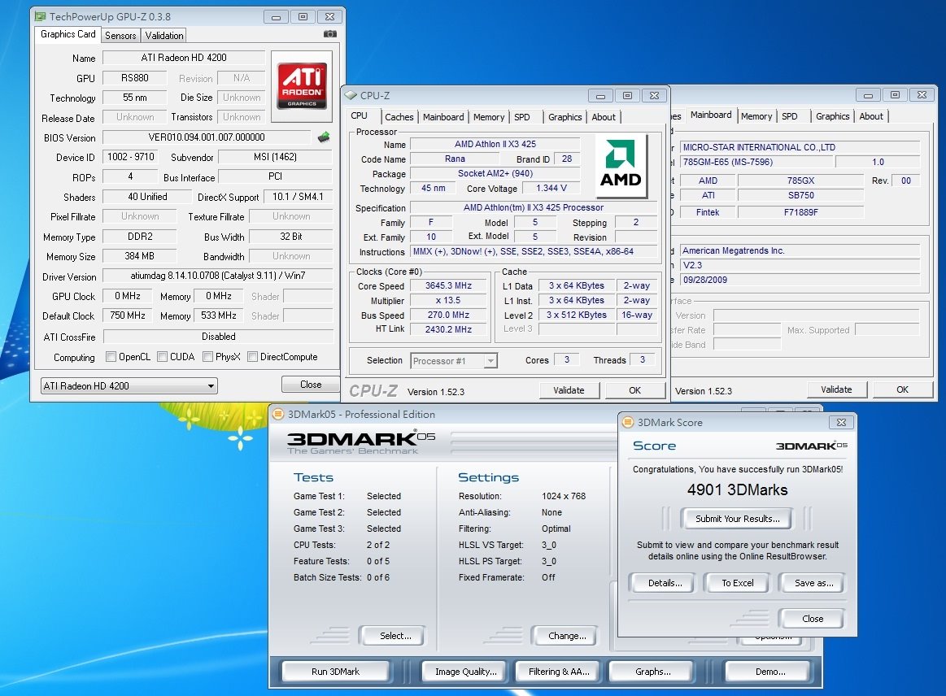Open Filtering & AA button
946x696 pixels.
(560, 672)
